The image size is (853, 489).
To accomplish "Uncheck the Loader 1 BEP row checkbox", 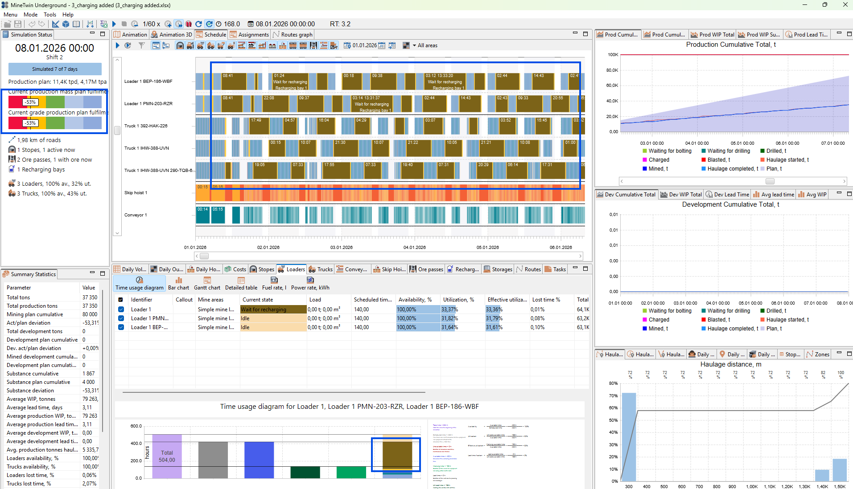I will point(121,327).
